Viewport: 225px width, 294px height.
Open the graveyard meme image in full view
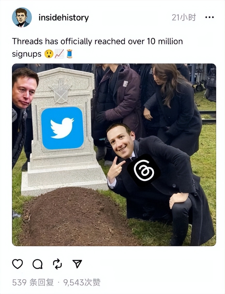coord(114,155)
